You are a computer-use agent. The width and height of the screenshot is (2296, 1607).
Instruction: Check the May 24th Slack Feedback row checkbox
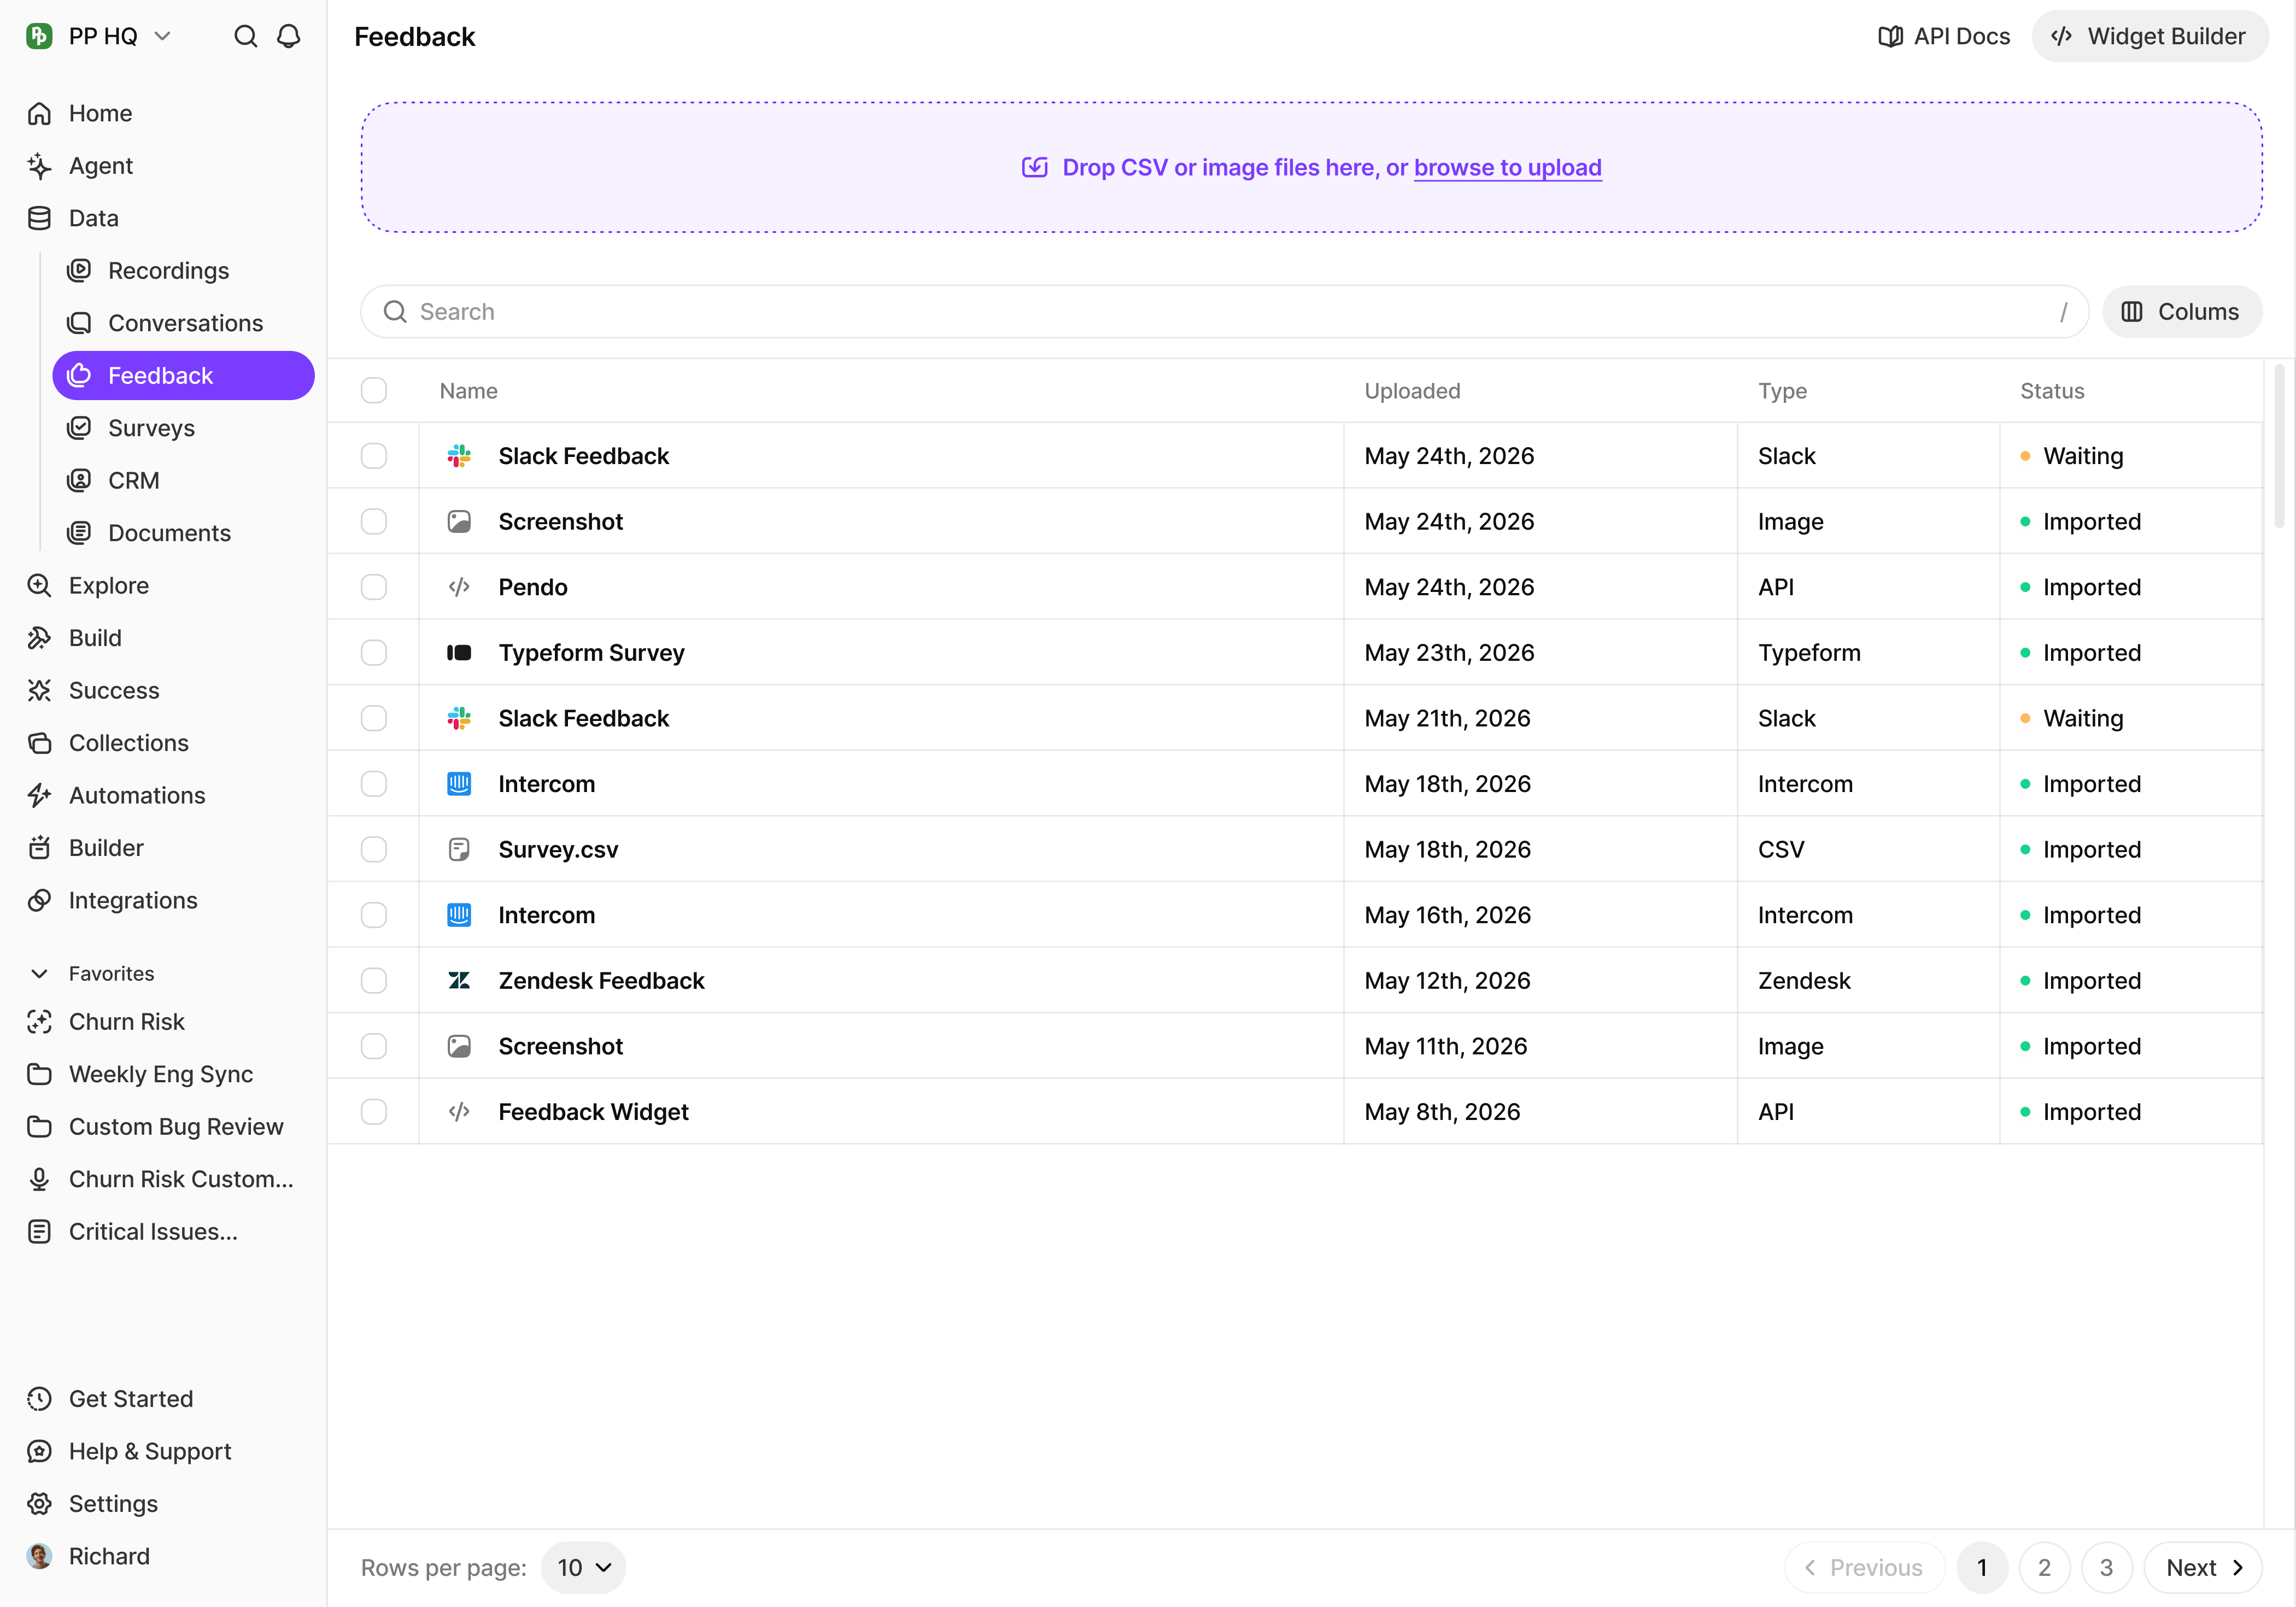tap(374, 456)
